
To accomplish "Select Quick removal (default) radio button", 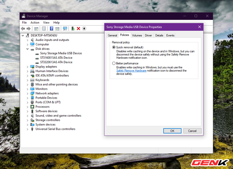I will click(x=114, y=48).
